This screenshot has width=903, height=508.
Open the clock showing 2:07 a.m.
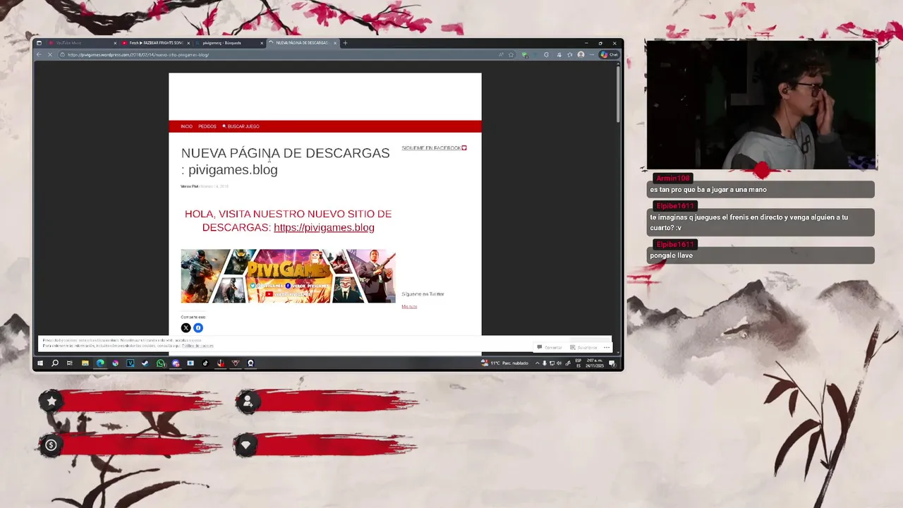tap(595, 363)
